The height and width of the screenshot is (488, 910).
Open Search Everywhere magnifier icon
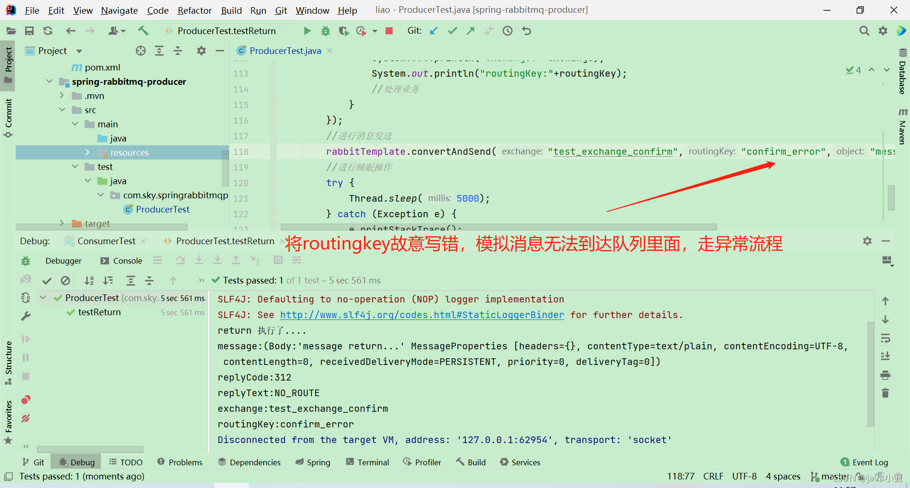point(864,31)
